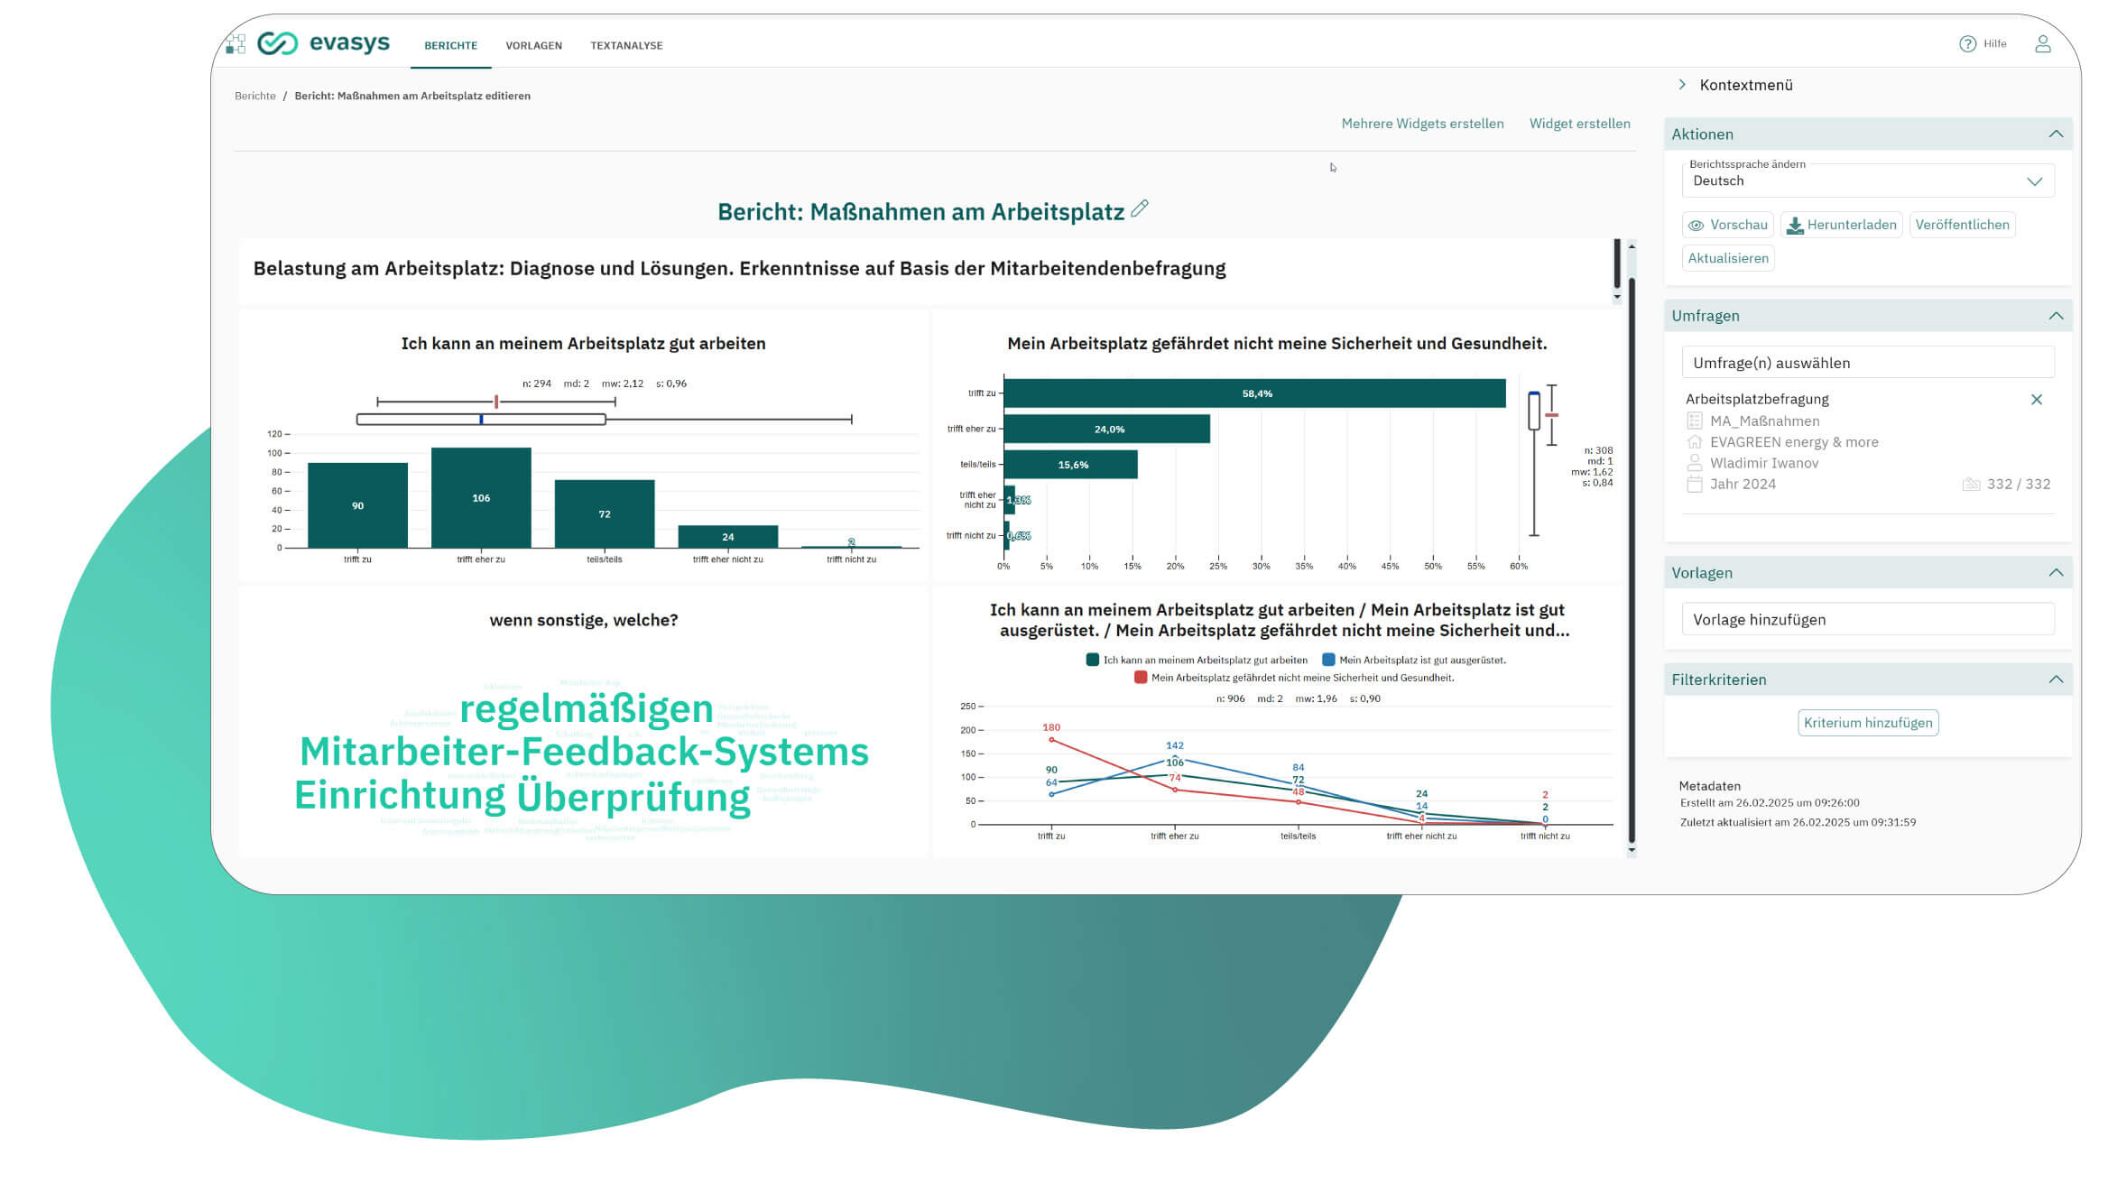Click Mehrere Widgets erstellen link

1422,124
